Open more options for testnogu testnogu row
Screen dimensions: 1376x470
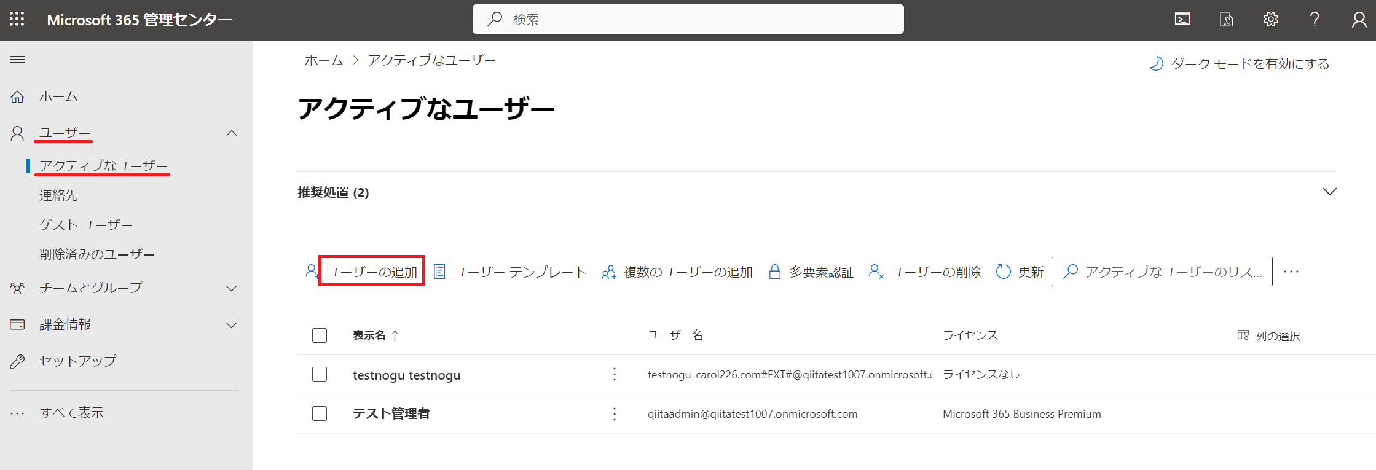[x=615, y=374]
